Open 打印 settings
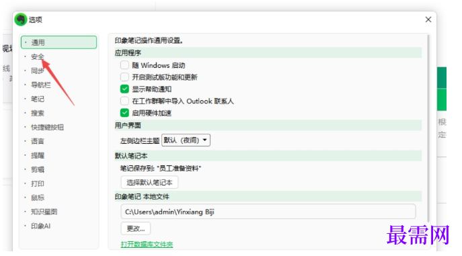Viewport: 462px width, 256px height. [38, 183]
